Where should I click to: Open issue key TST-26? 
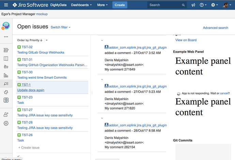[x=27, y=135]
